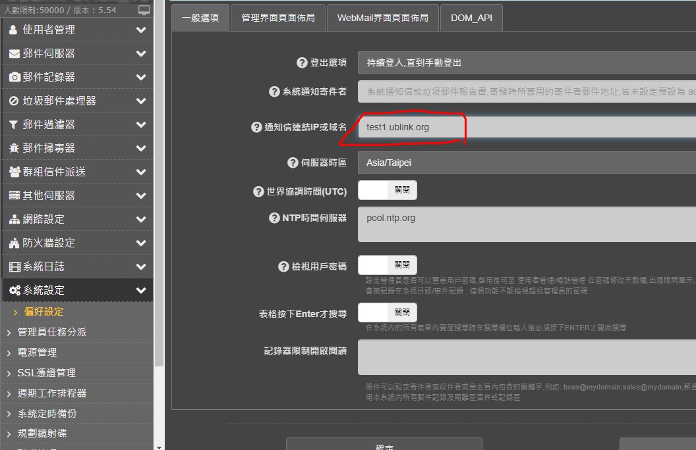
Task: Click the help icon beside 登出選項
Action: pos(303,63)
